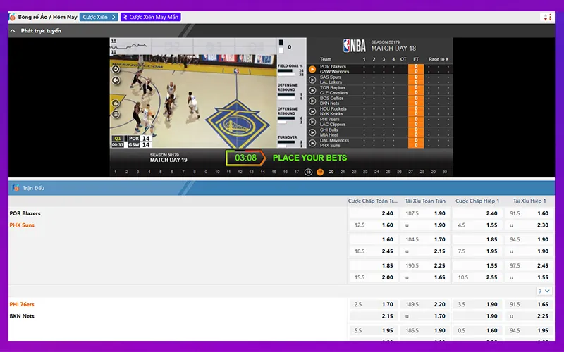Viewport: 564px width, 352px height.
Task: Bet PHI 76ers handicap 2.5 at 1.70
Action: 374,304
